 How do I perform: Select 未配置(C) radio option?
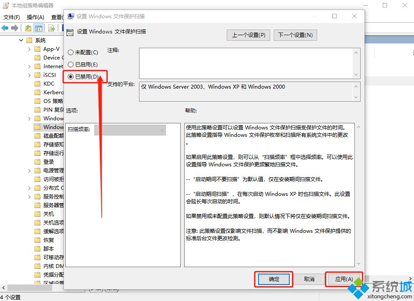pos(70,52)
